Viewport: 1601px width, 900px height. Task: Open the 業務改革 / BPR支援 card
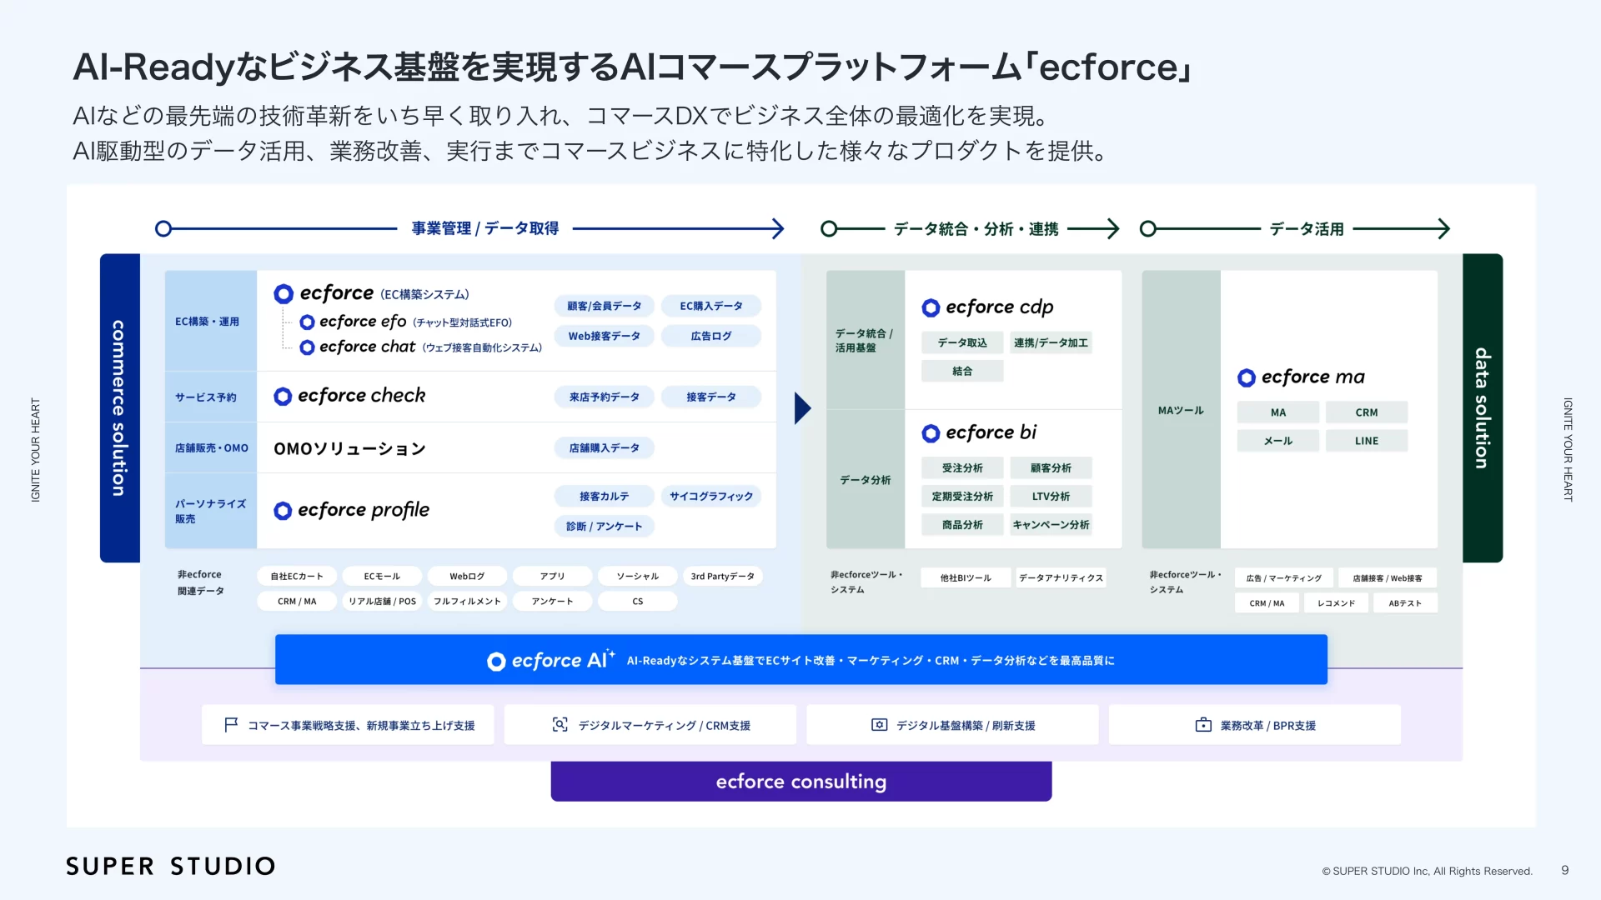(x=1254, y=724)
